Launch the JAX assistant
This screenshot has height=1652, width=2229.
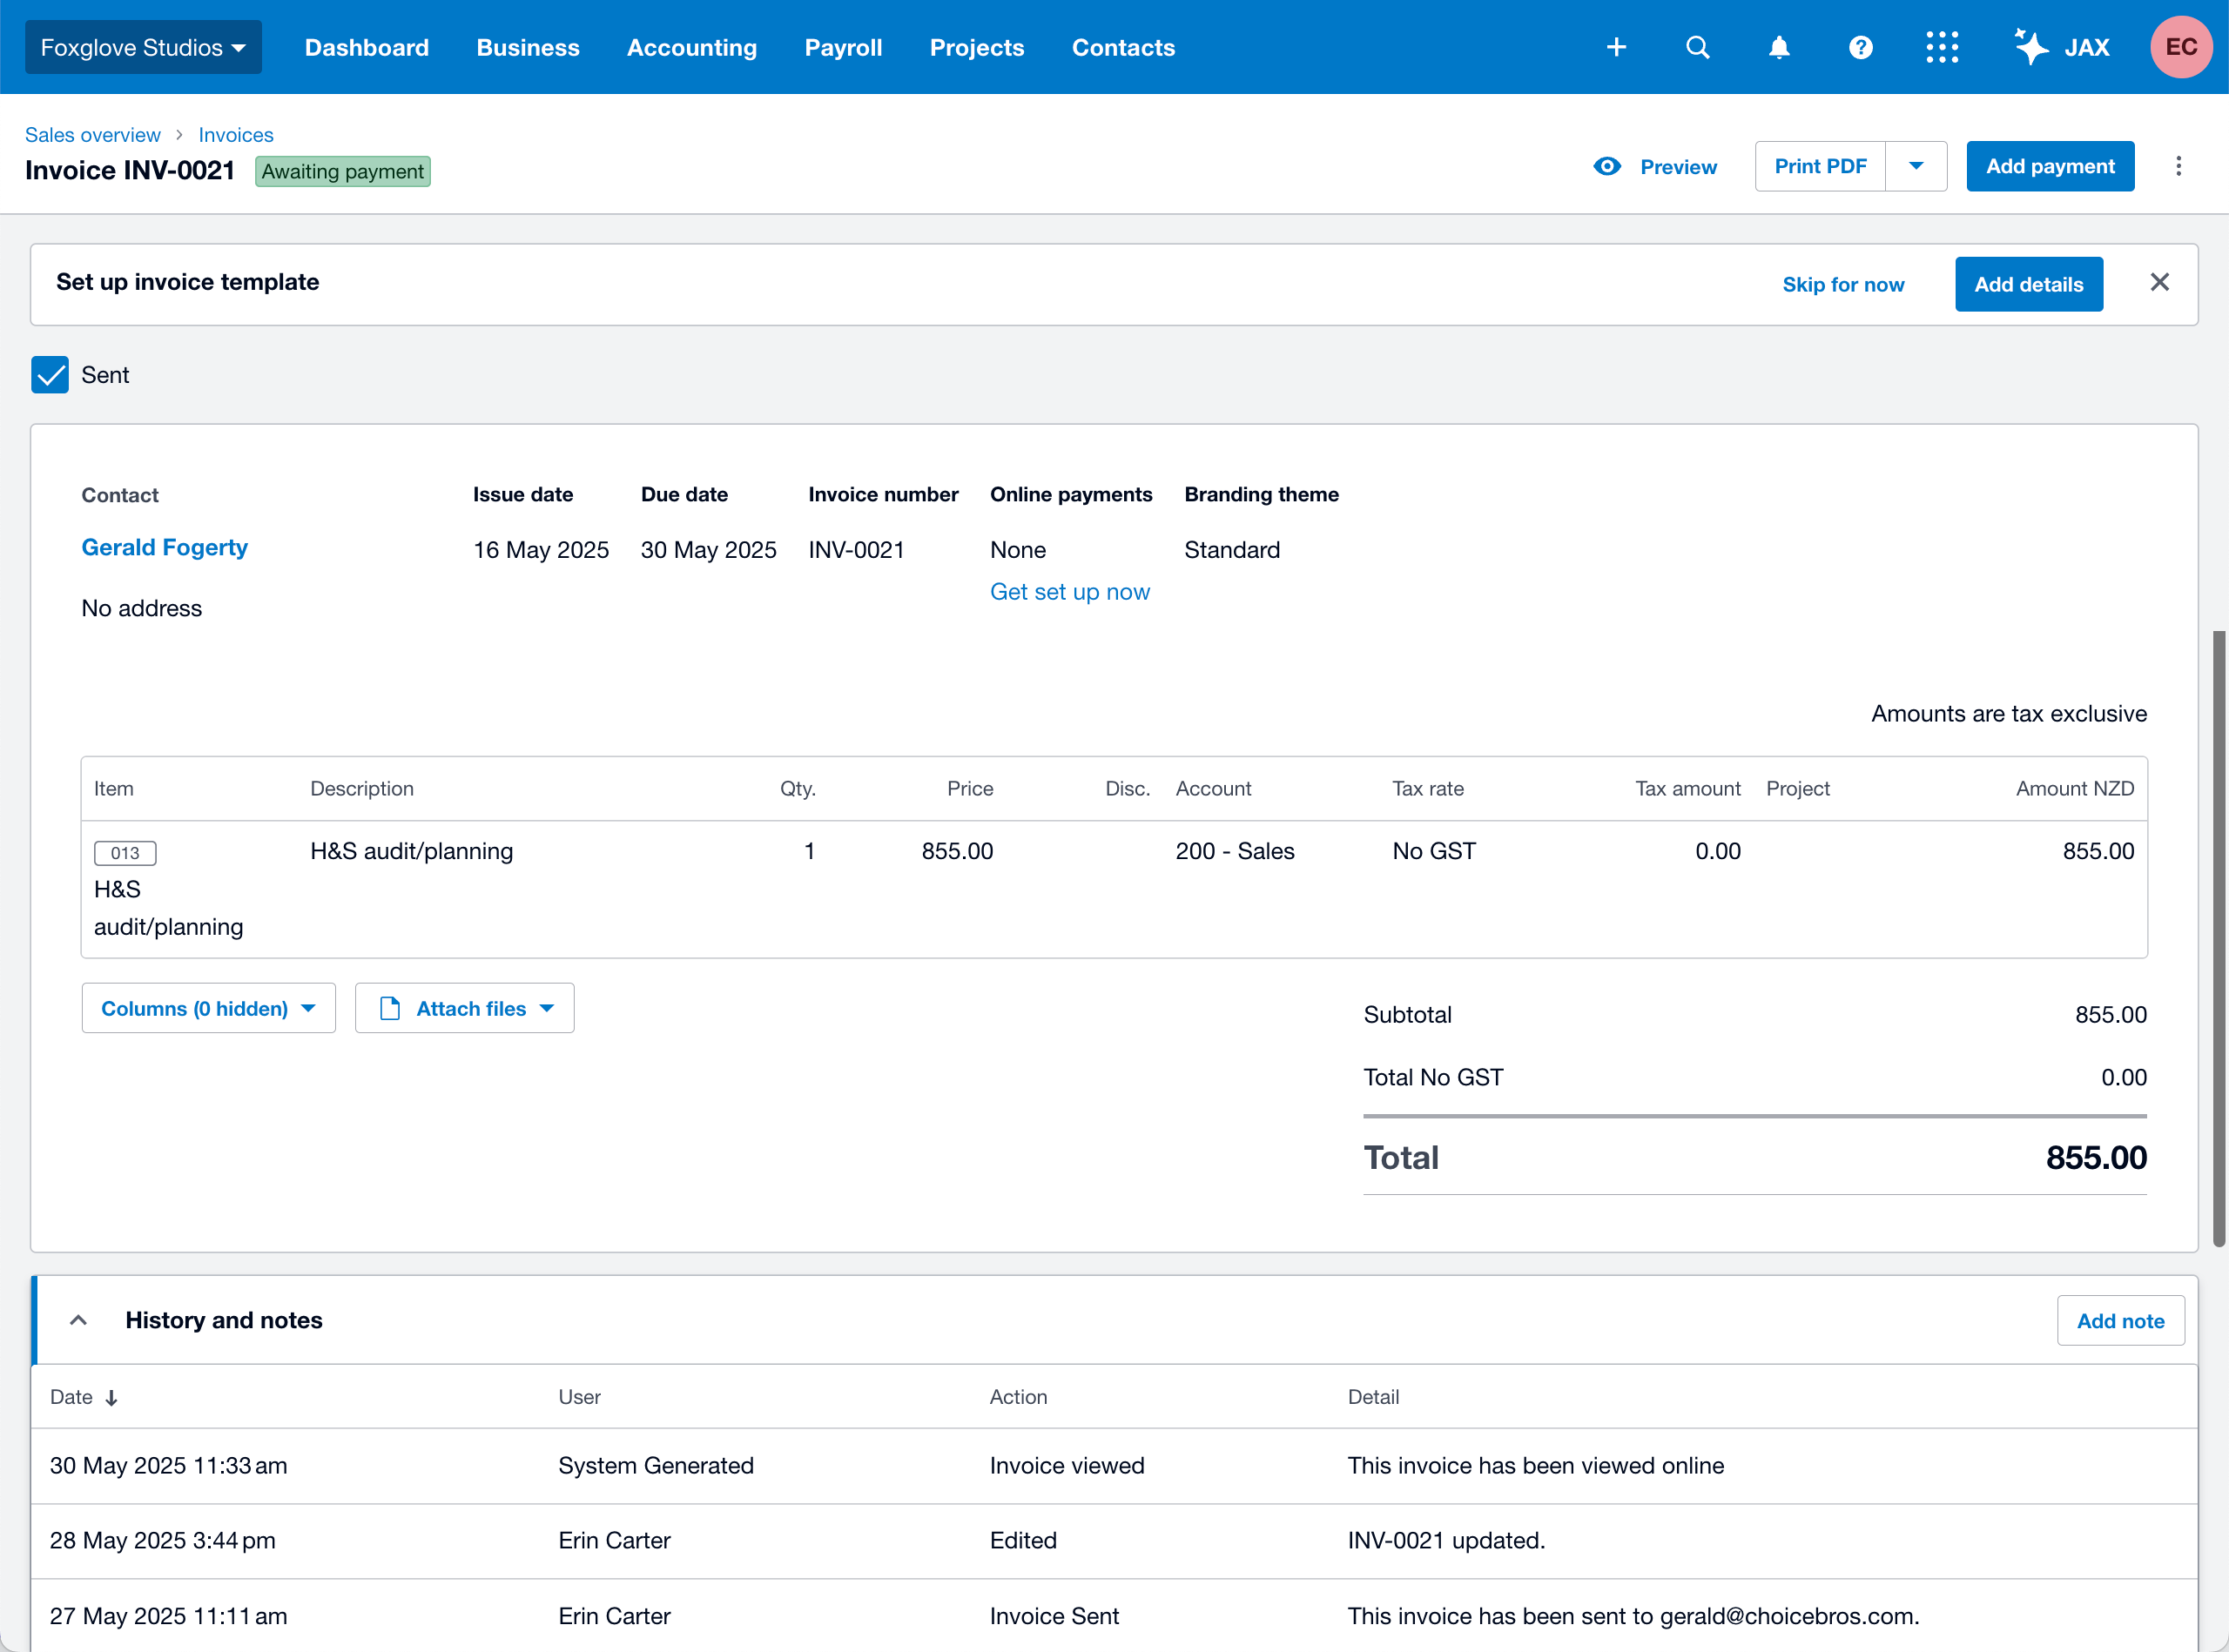(x=2063, y=47)
